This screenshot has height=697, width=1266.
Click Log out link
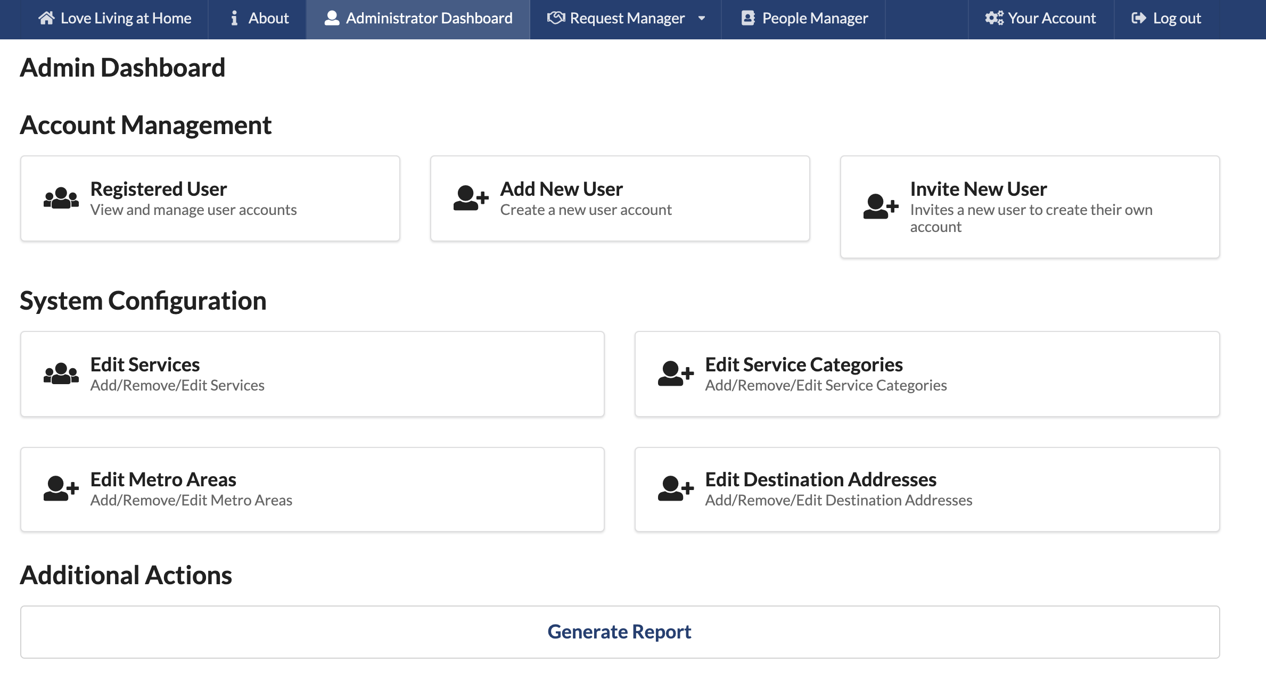[1166, 19]
